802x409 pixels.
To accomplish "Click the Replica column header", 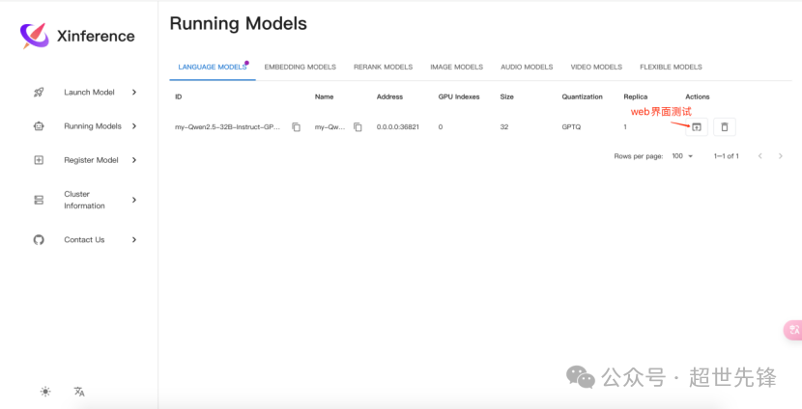I will (x=636, y=97).
